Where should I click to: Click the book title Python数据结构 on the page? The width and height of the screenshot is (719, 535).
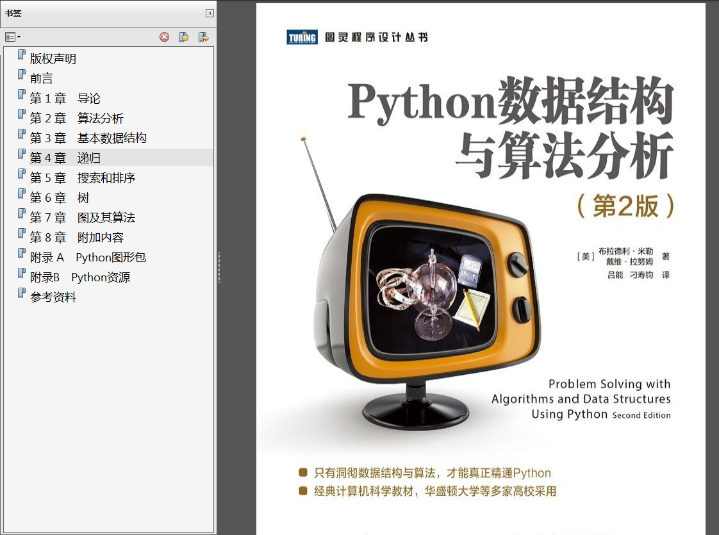[510, 101]
